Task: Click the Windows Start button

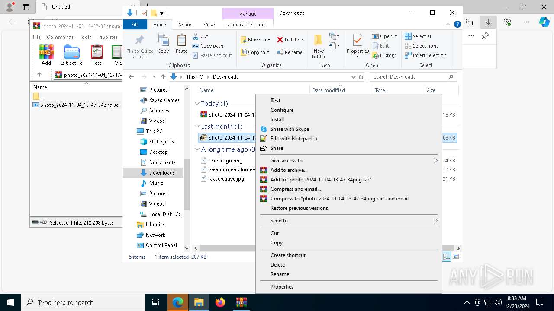Action: tap(10, 302)
